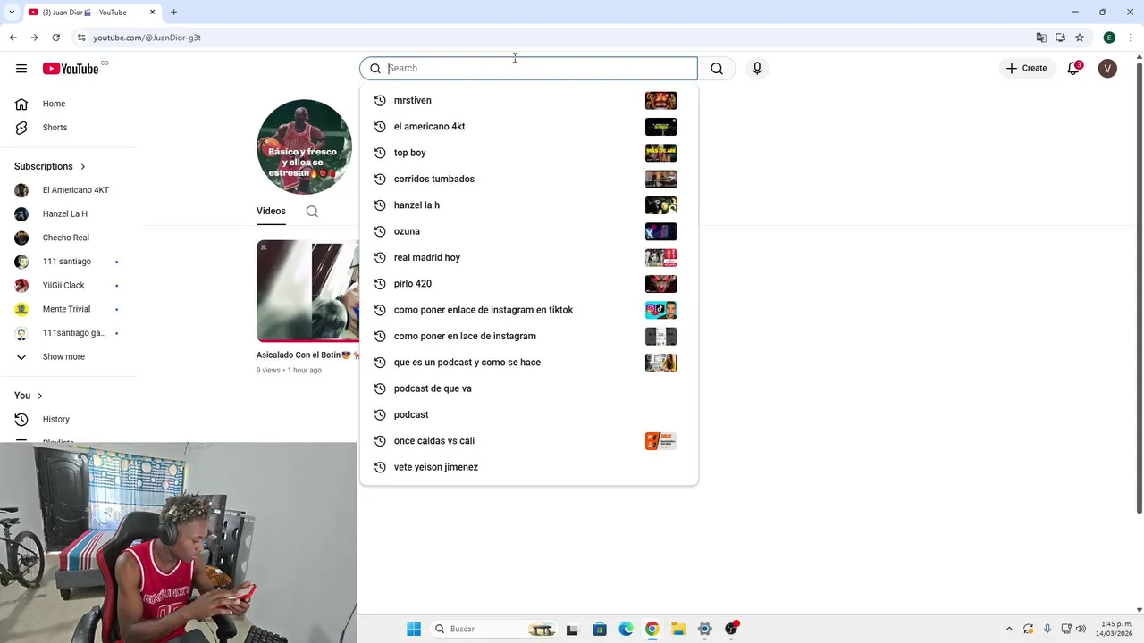Click the taskbar Buscar search box
This screenshot has width=1144, height=643.
point(494,630)
